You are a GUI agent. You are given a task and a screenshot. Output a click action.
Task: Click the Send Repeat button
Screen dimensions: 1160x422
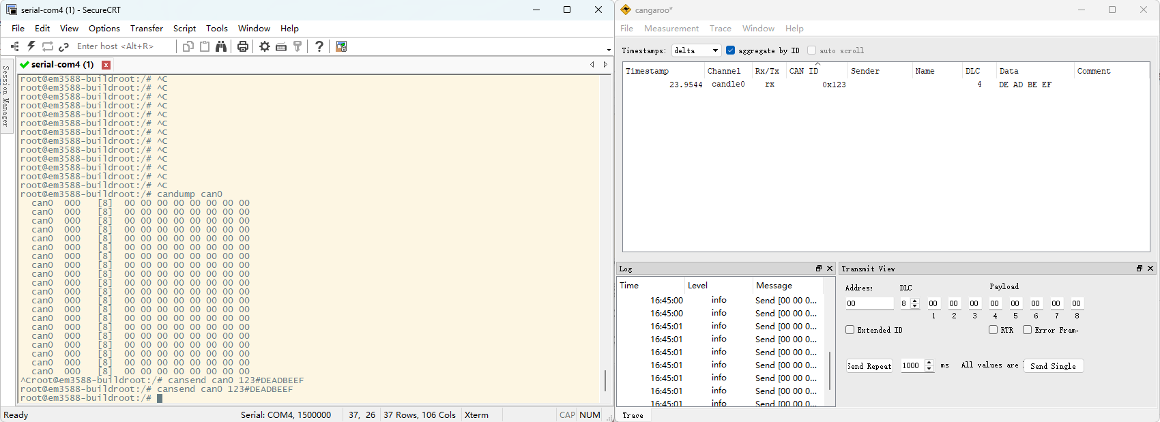(x=869, y=366)
